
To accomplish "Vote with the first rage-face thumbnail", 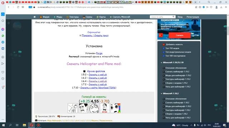I will (73, 108).
